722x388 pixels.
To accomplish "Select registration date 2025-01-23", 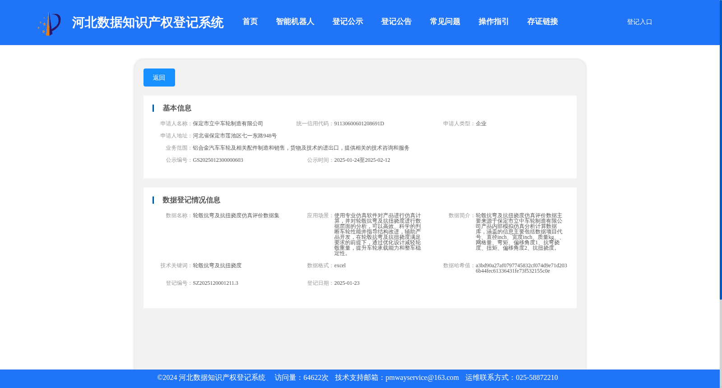I will [x=347, y=283].
